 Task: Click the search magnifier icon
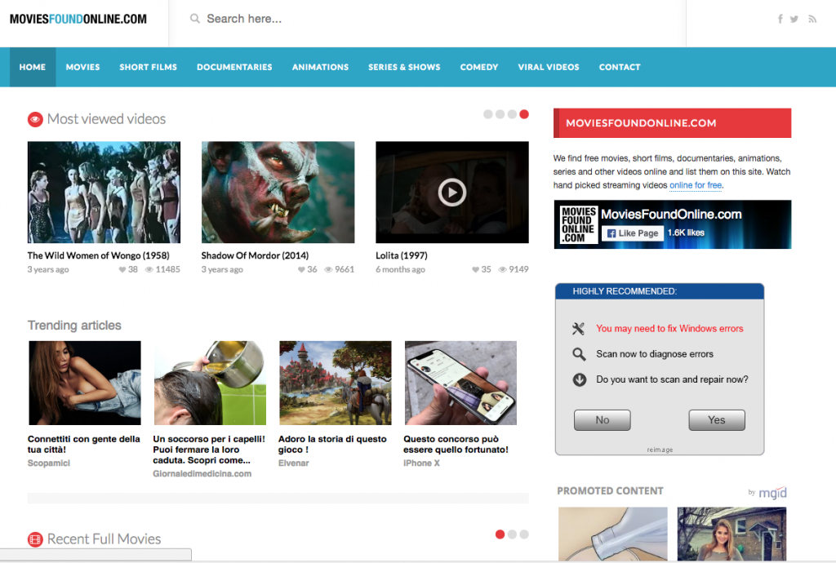(x=195, y=19)
